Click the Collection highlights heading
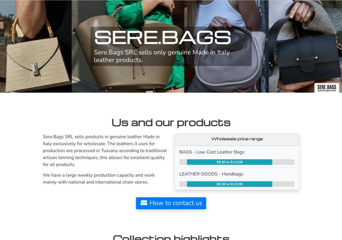Viewport: 342px width, 240px height. point(171,237)
